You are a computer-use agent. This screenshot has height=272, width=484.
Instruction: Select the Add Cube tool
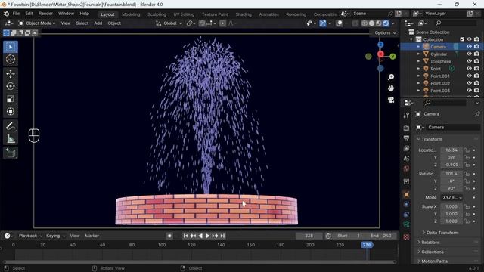[11, 153]
